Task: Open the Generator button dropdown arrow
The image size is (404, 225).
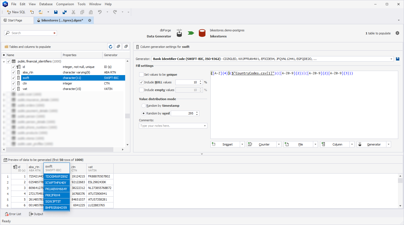Action: pyautogui.click(x=389, y=144)
